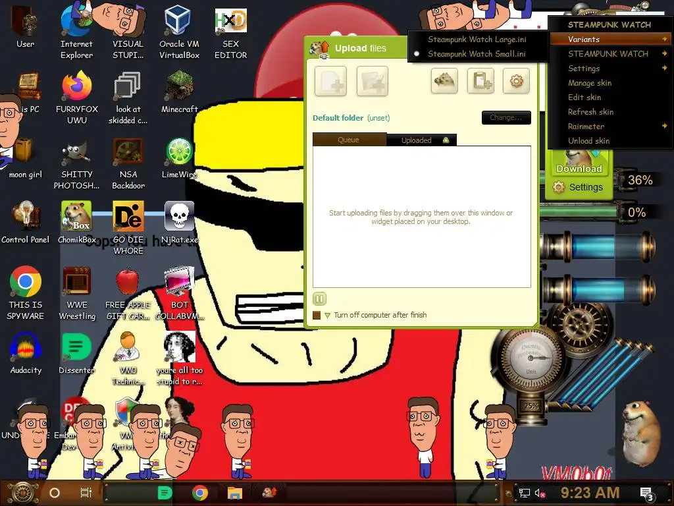Click the add folder button in Upload files
Viewport: 674px width, 506px height.
tap(373, 81)
